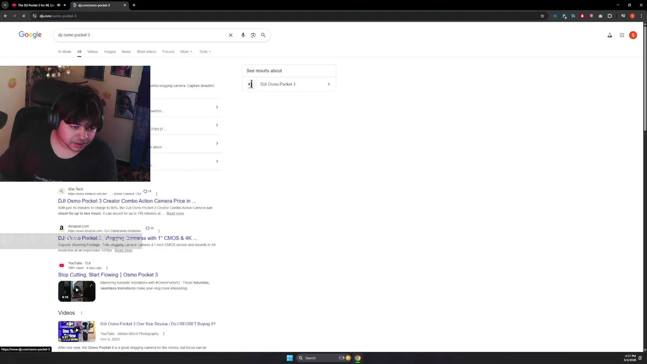Open Google Lens image search icon
This screenshot has height=364, width=647.
(253, 35)
